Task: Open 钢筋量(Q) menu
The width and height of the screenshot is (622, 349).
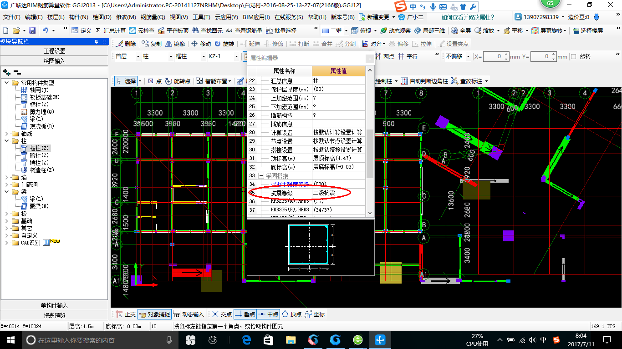Action: (x=153, y=17)
